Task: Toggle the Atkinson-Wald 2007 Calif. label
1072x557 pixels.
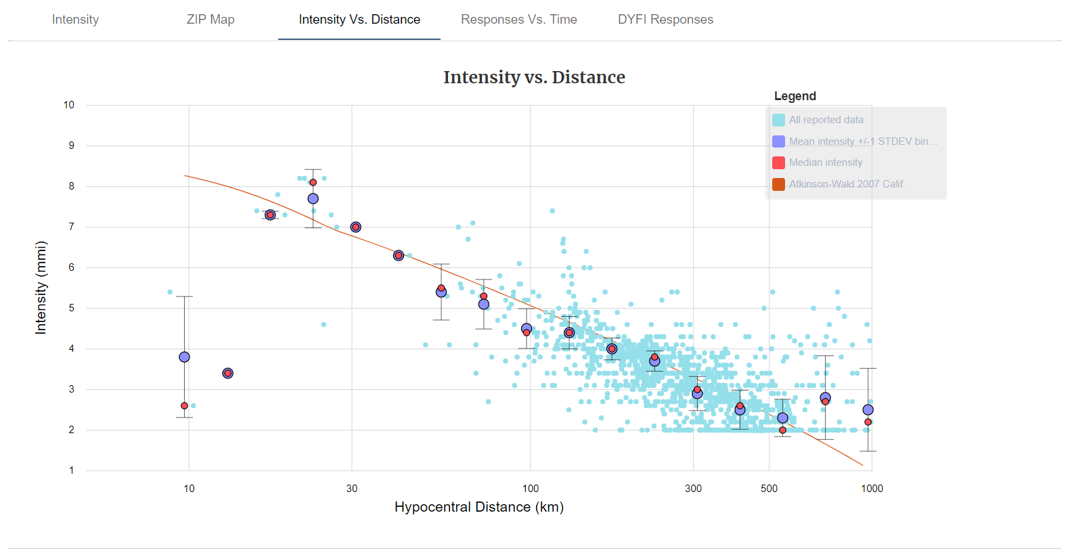Action: pyautogui.click(x=847, y=184)
